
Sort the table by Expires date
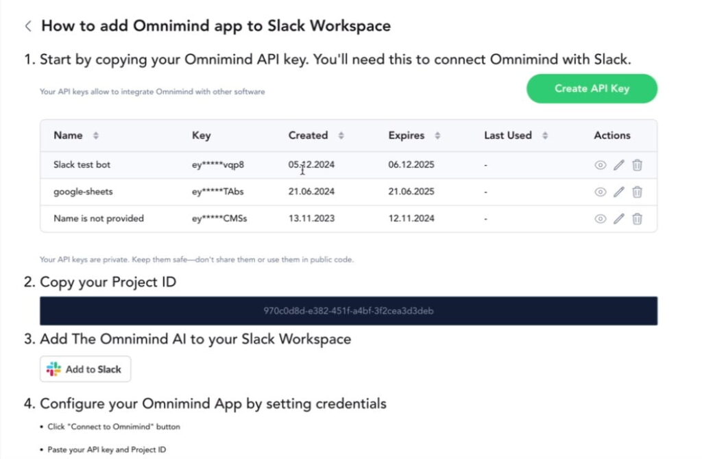(x=437, y=135)
